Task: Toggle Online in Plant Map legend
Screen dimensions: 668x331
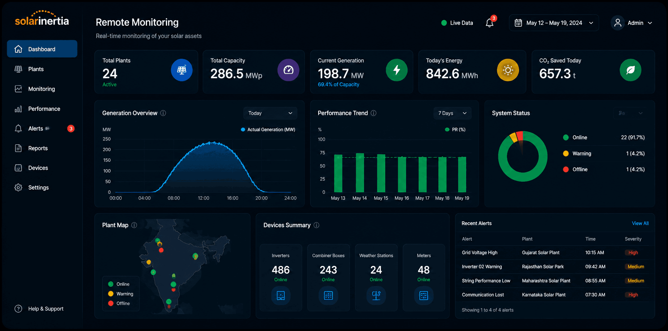Action: coord(119,284)
